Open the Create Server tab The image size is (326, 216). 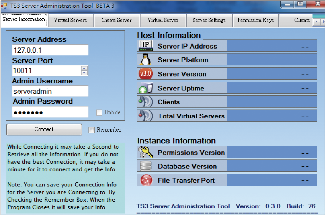pos(117,20)
